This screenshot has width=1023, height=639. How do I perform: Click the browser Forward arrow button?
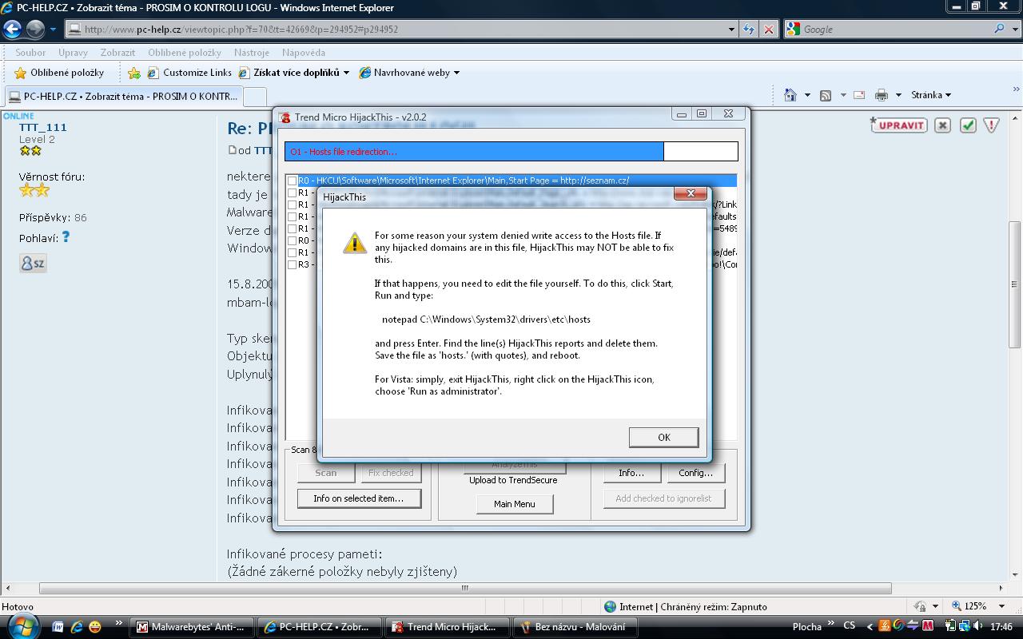pyautogui.click(x=35, y=30)
